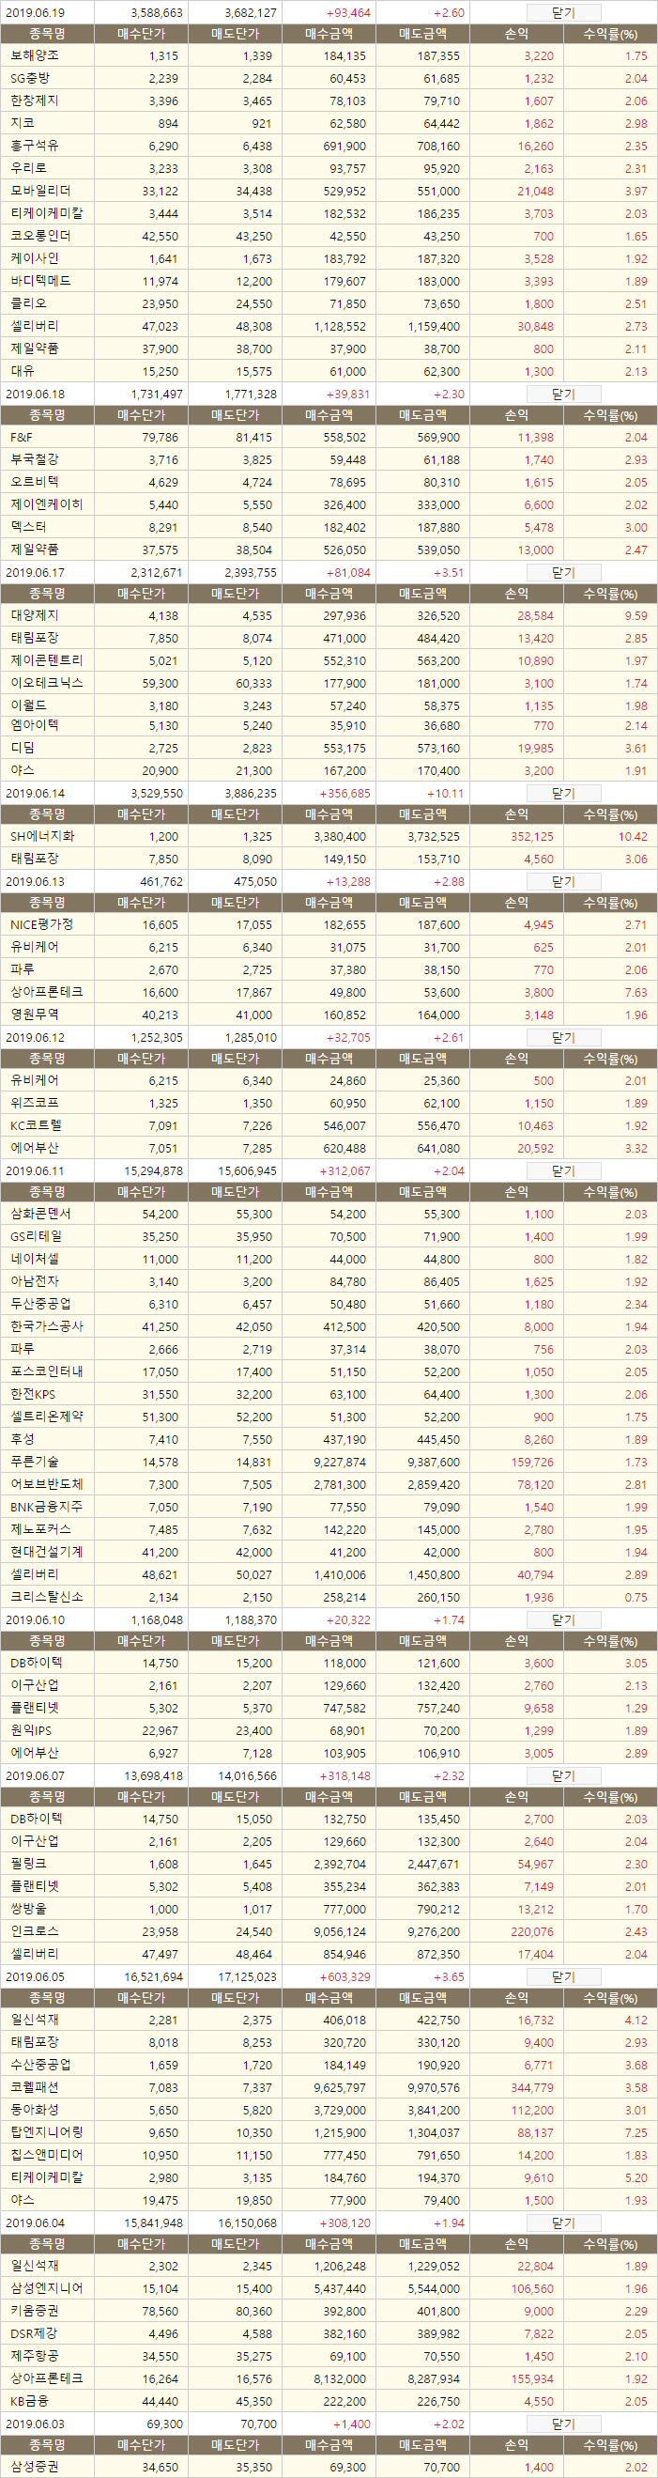Viewport: 658px width, 2478px height.
Task: Collapse the 2019.06.03 section with 닫기
Action: click(564, 2425)
